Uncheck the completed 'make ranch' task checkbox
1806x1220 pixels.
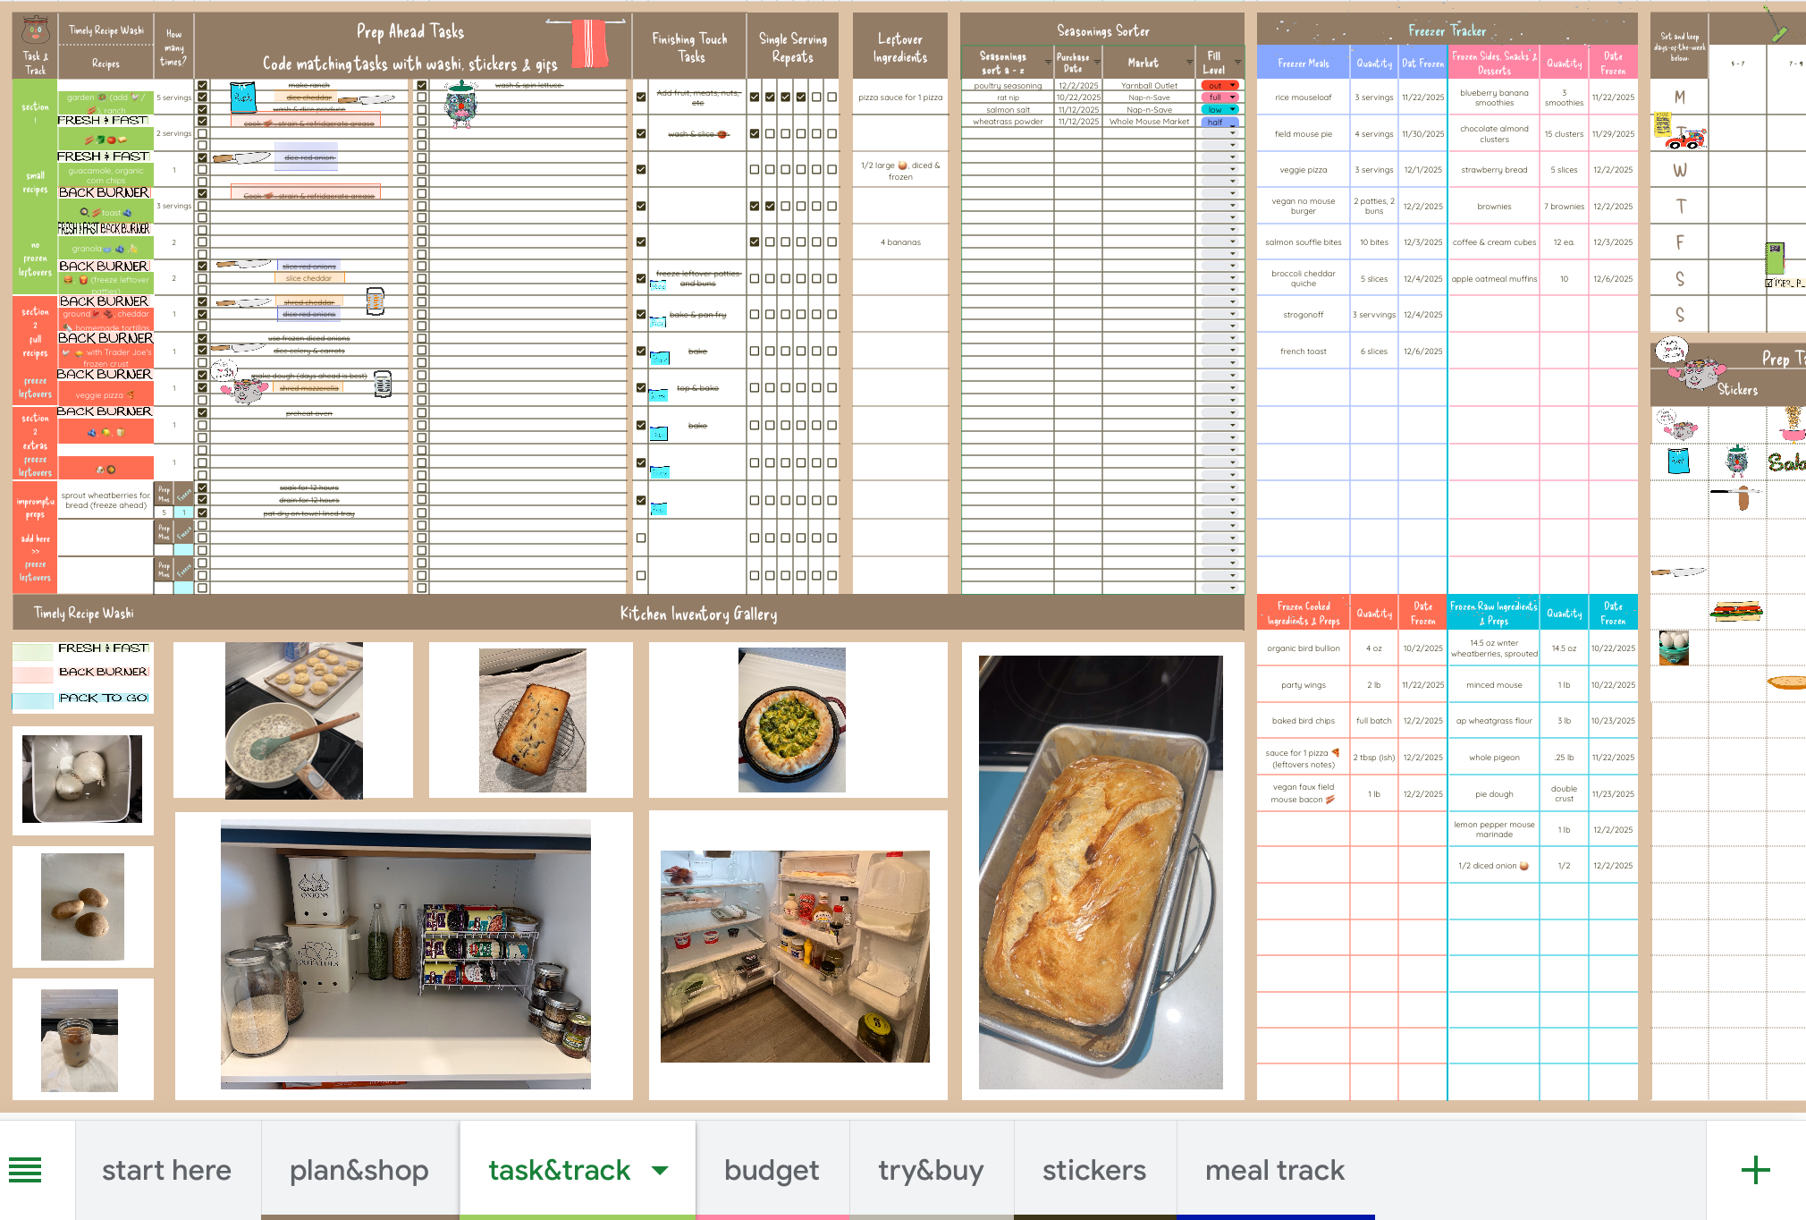pyautogui.click(x=203, y=85)
